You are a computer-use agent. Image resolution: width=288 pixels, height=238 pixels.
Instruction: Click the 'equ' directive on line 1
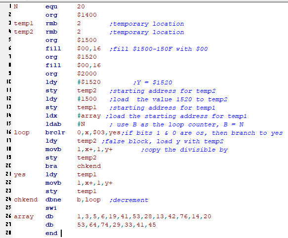pyautogui.click(x=51, y=7)
